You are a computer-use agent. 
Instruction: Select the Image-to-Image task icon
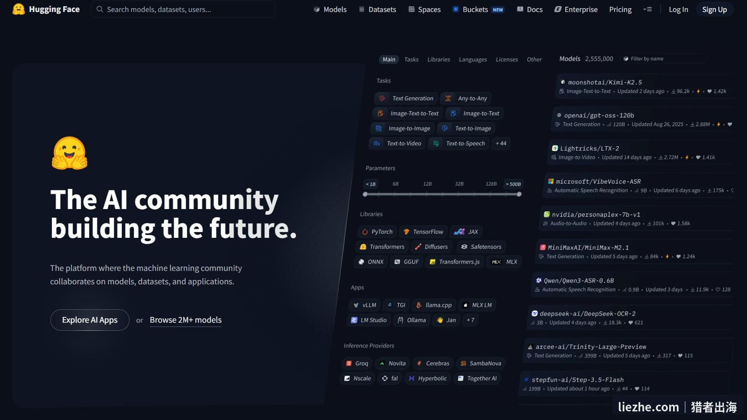click(x=379, y=128)
